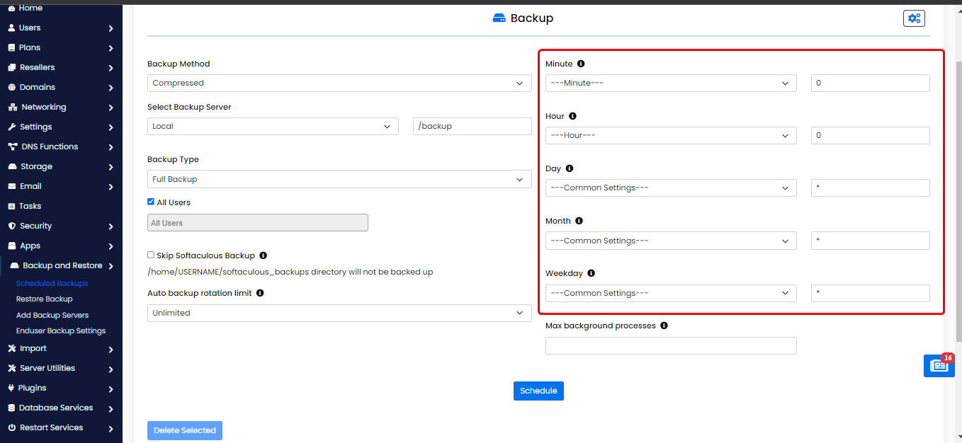
Task: Open the blue news widget with 16 badge
Action: click(x=939, y=366)
